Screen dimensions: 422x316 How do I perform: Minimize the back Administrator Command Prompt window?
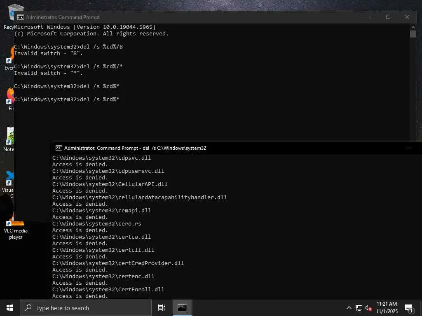[370, 17]
